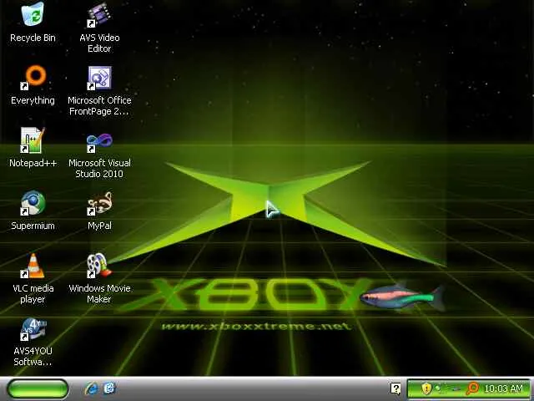The image size is (534, 401).
Task: Click the second blue Quick Launch icon
Action: tap(109, 388)
